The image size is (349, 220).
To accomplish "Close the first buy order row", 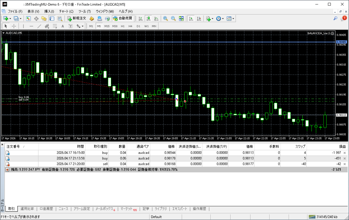I will [345, 153].
